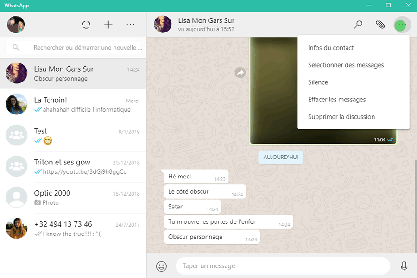
Task: Click the status circle icon in sidebar header
Action: 86,25
